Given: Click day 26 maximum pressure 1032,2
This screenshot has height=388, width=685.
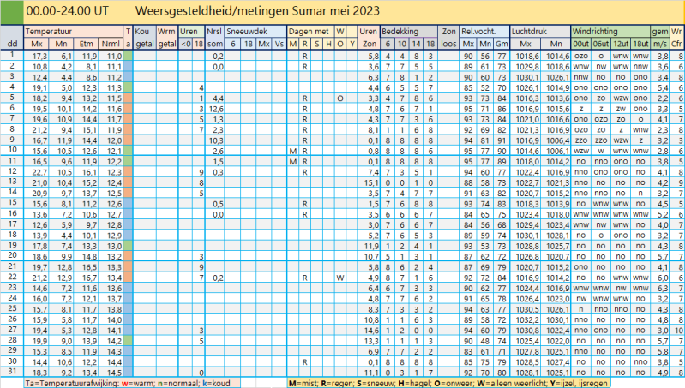Looking at the screenshot, I should pyautogui.click(x=527, y=320).
